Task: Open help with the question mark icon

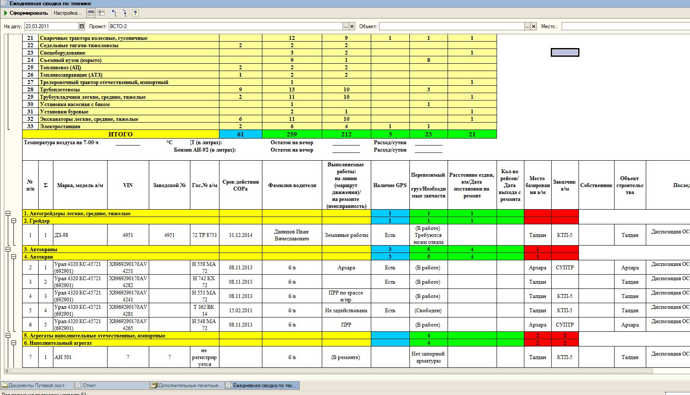Action: click(135, 13)
